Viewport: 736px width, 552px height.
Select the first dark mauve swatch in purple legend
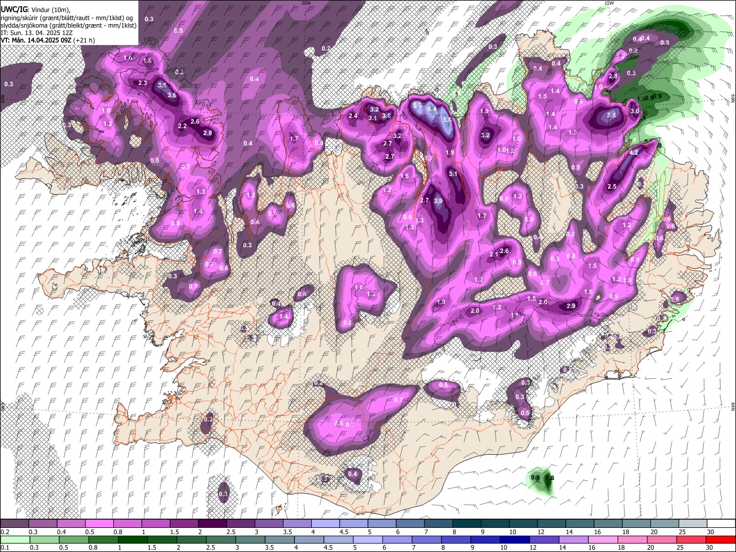pyautogui.click(x=14, y=524)
